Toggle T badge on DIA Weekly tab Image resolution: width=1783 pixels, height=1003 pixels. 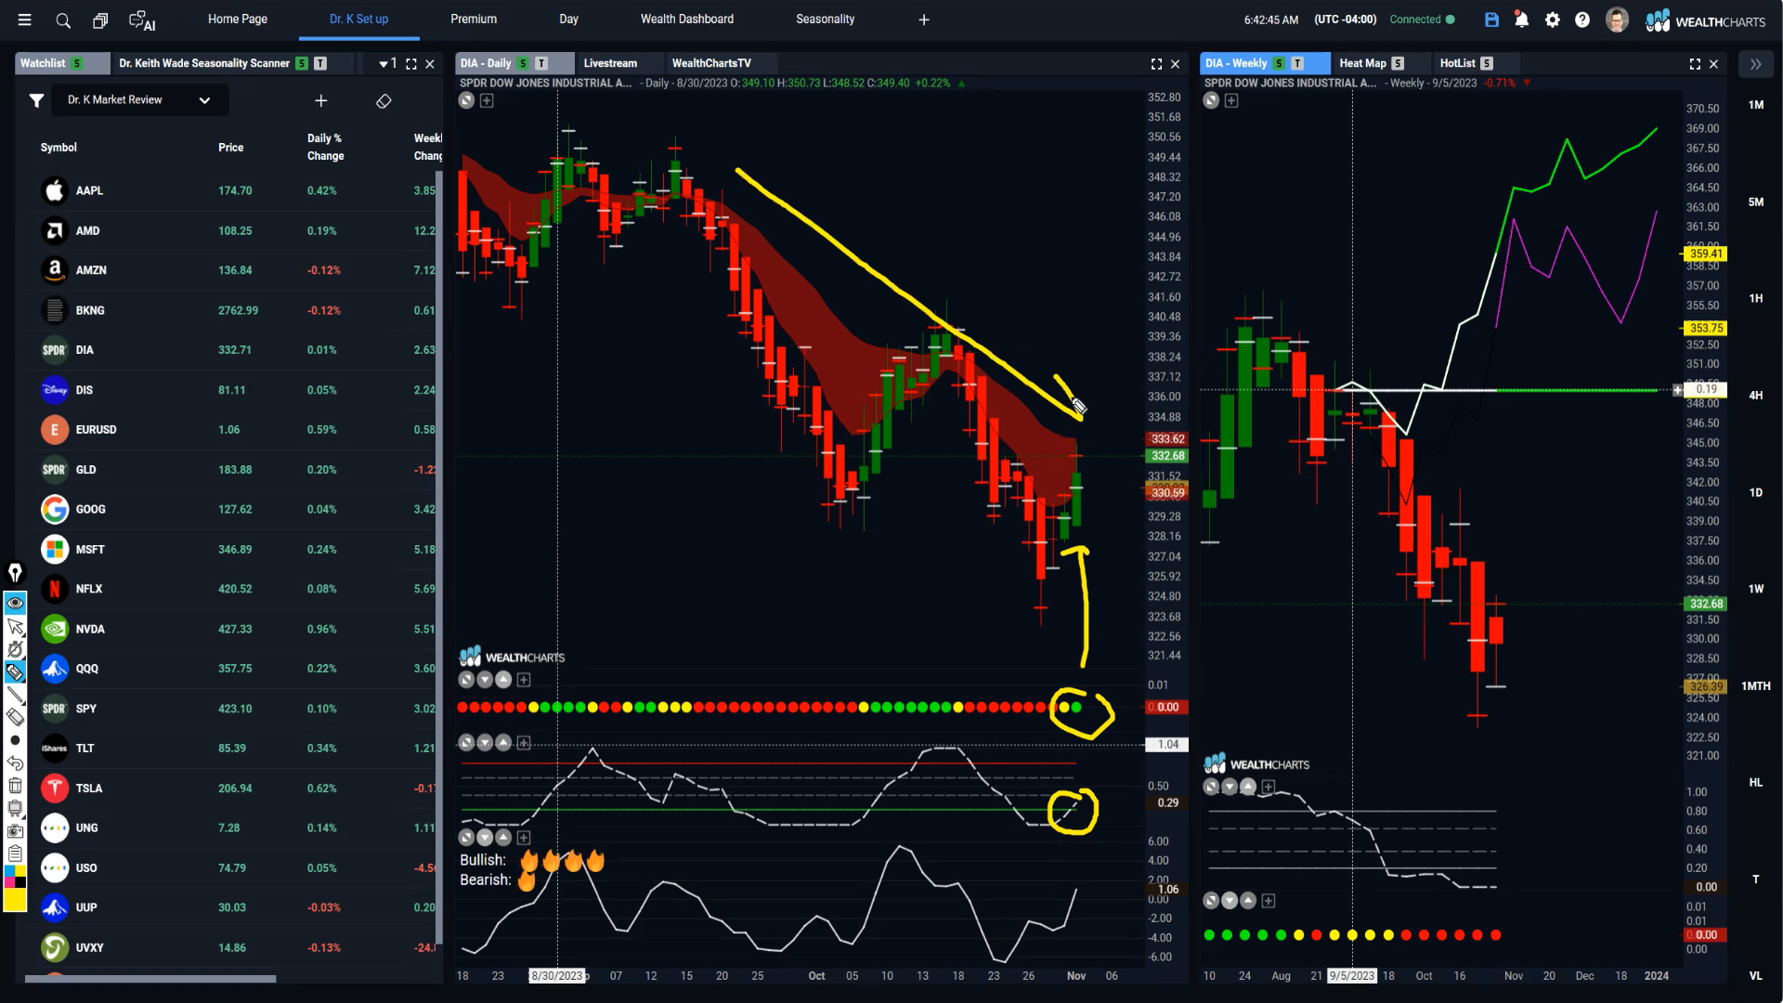click(1297, 63)
